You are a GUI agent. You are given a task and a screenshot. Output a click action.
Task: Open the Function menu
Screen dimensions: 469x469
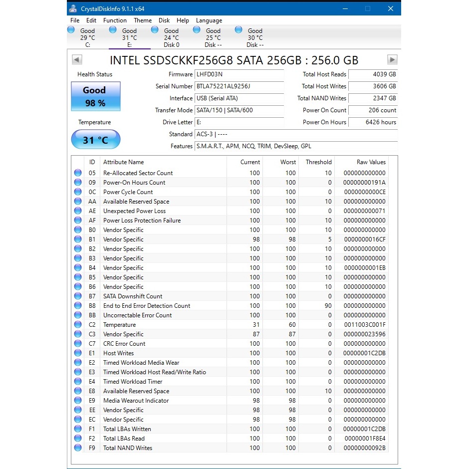115,20
